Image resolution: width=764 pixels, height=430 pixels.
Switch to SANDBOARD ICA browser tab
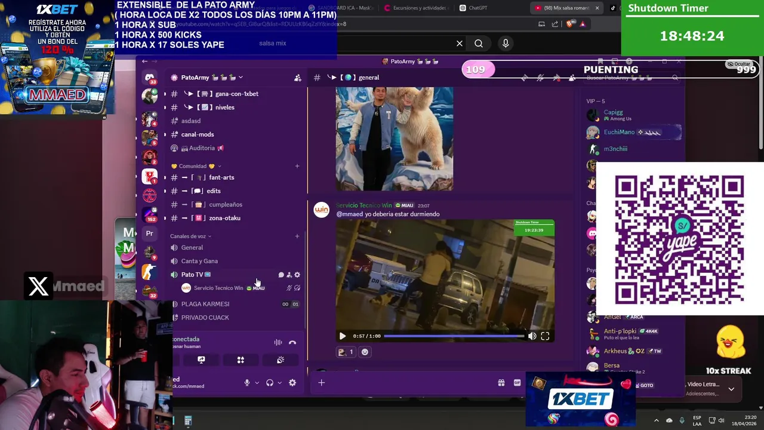pos(340,8)
